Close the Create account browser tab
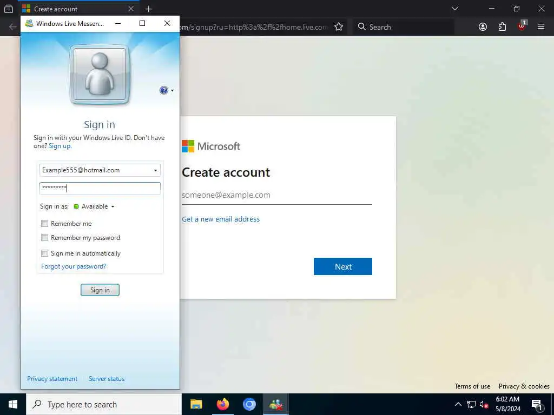 [x=131, y=9]
